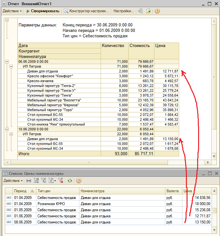Click the Валюта column header
This screenshot has height=236, width=220.
click(174, 191)
